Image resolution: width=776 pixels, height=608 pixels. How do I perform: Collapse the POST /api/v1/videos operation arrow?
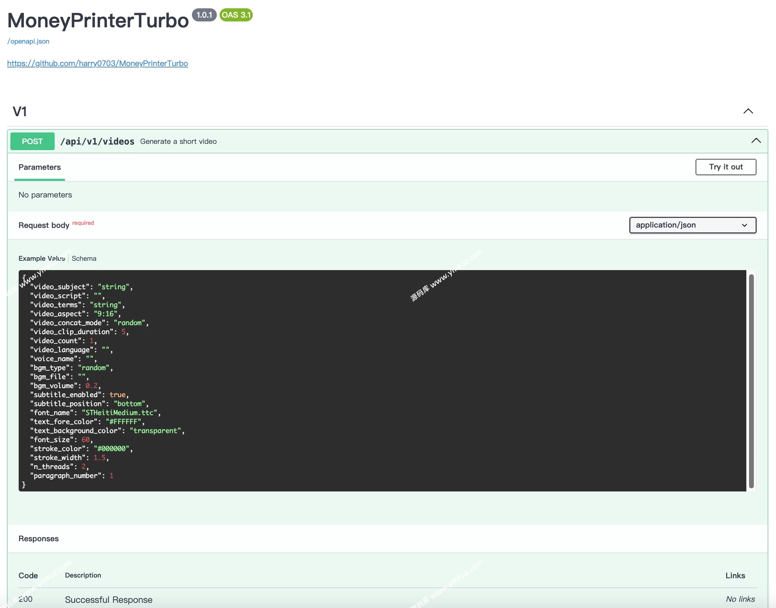click(x=756, y=141)
